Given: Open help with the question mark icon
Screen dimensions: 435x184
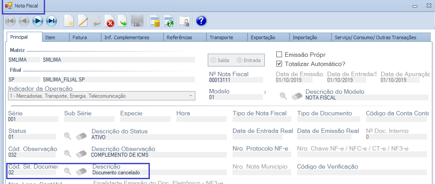Looking at the screenshot, I should [202, 21].
